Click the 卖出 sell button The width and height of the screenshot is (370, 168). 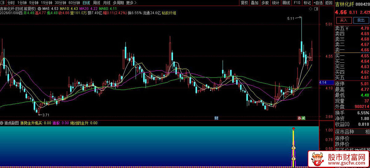[x=361, y=20]
